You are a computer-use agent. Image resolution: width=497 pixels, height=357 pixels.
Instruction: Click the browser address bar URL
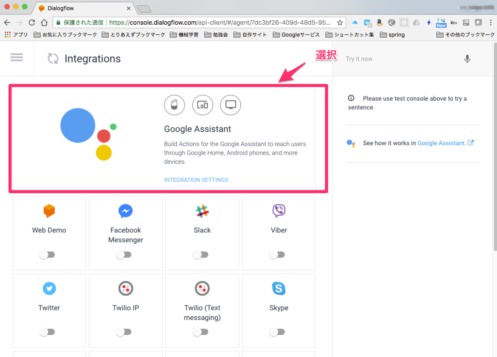(x=220, y=22)
